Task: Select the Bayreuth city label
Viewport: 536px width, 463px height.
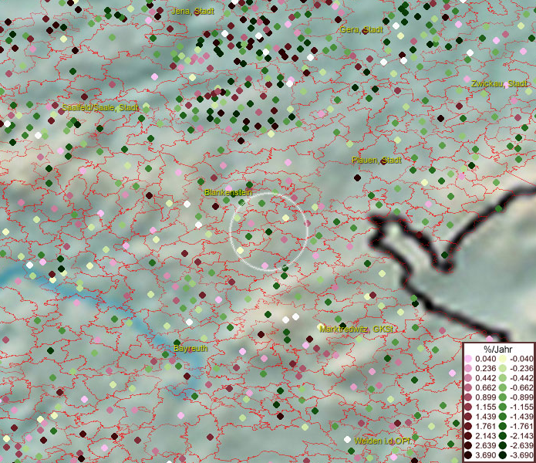Action: point(190,350)
